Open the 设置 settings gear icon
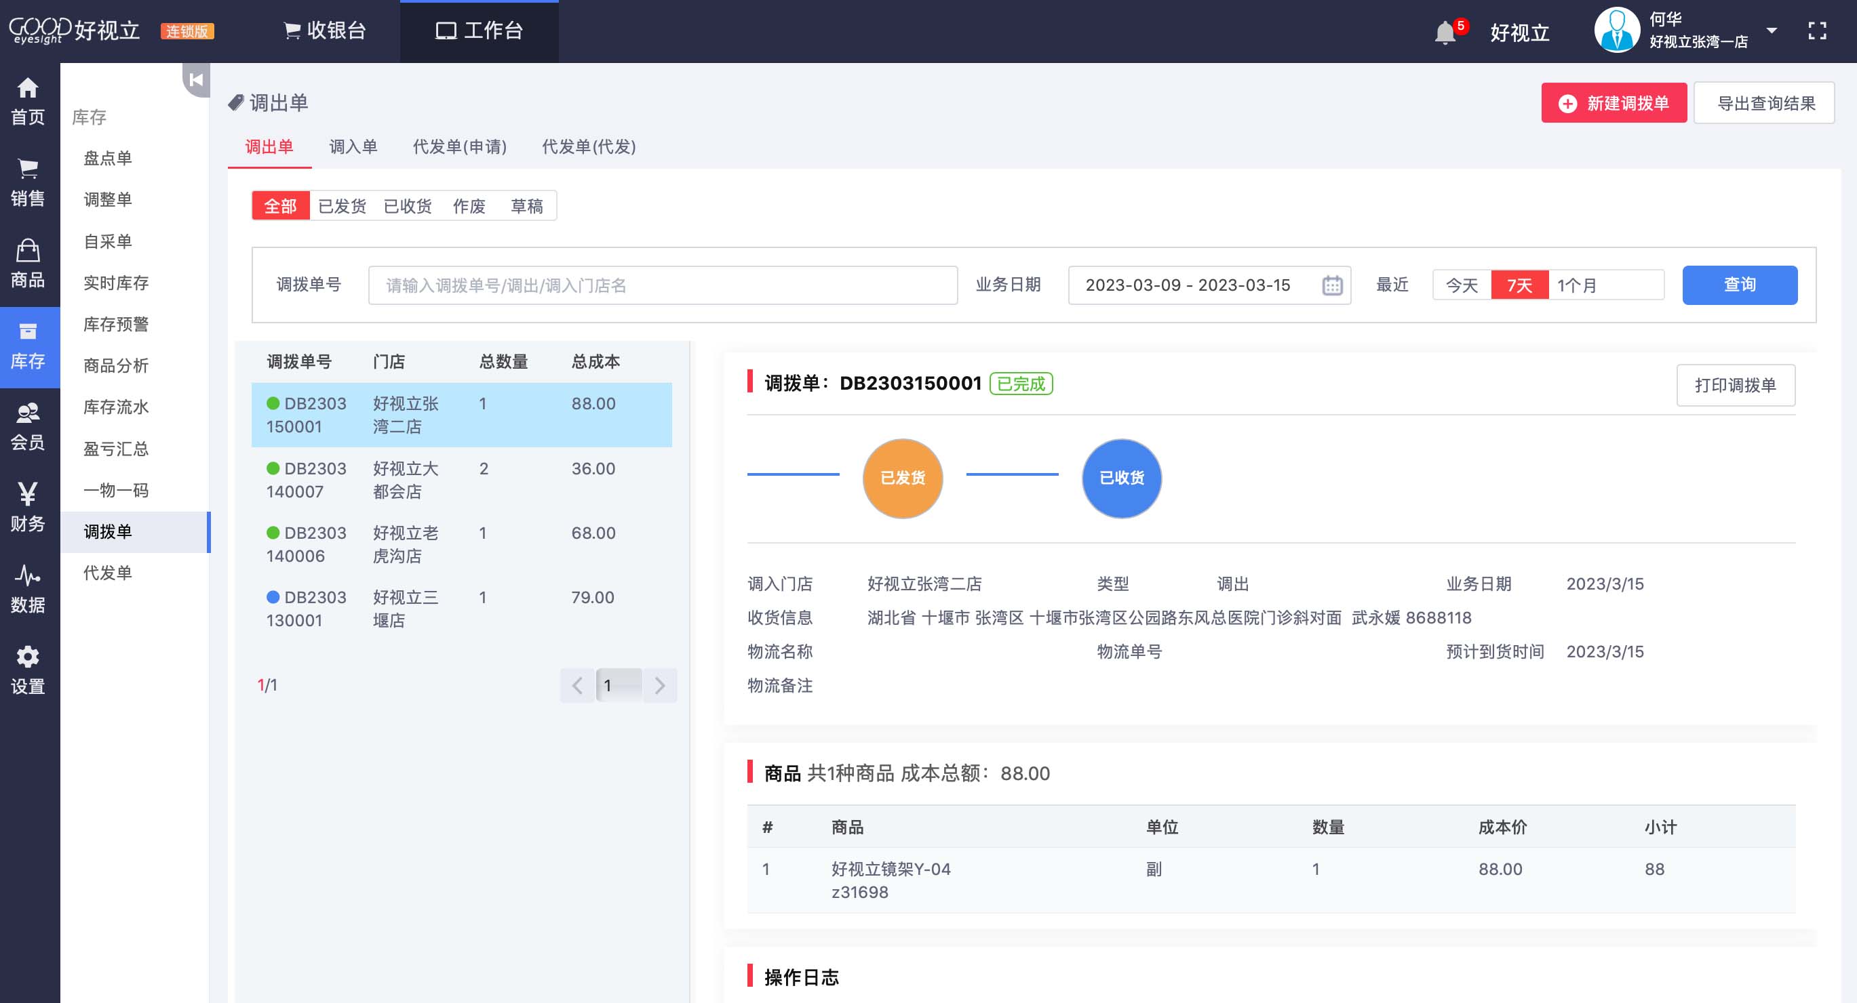 tap(28, 672)
